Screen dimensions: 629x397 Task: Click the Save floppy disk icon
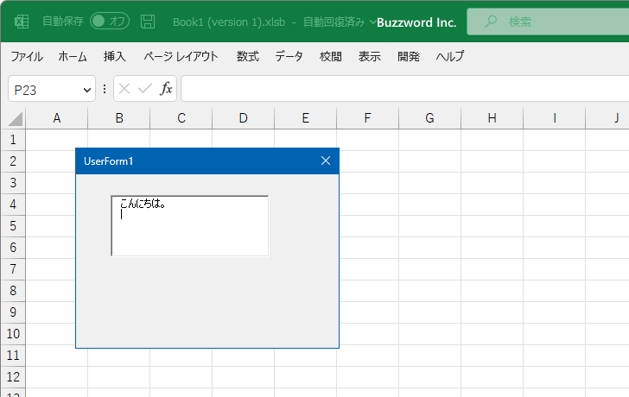pyautogui.click(x=148, y=22)
